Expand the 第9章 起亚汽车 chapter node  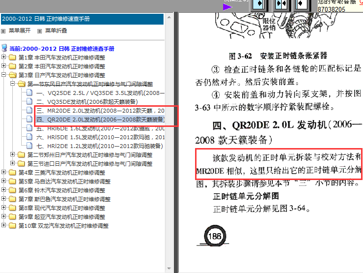coord(3,216)
